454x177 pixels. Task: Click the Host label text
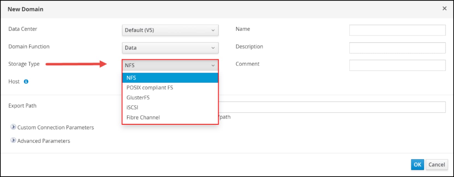pyautogui.click(x=14, y=82)
